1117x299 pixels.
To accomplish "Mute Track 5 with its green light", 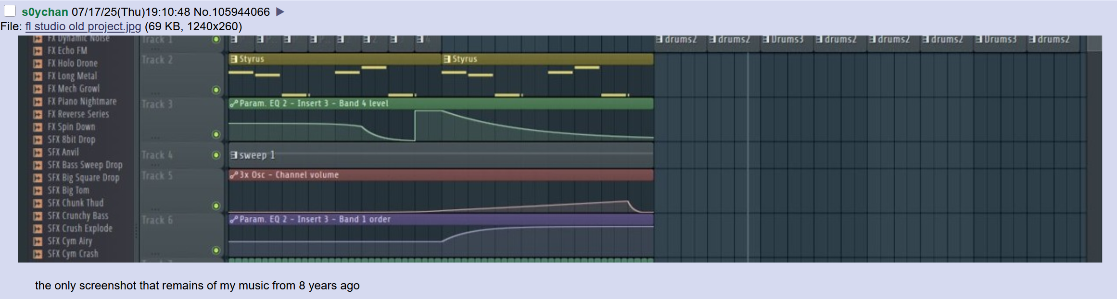I will click(216, 206).
